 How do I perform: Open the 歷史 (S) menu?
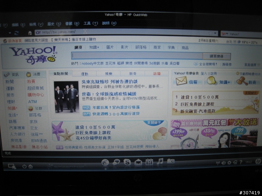coord(54,24)
